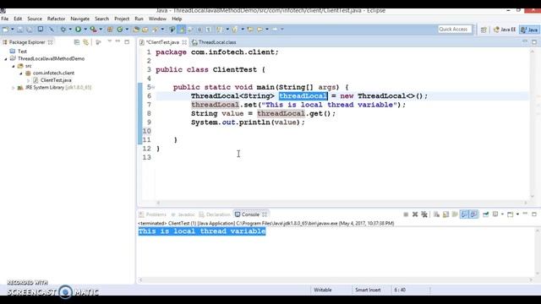Expand the ClientTest.java tree node

tap(28, 80)
